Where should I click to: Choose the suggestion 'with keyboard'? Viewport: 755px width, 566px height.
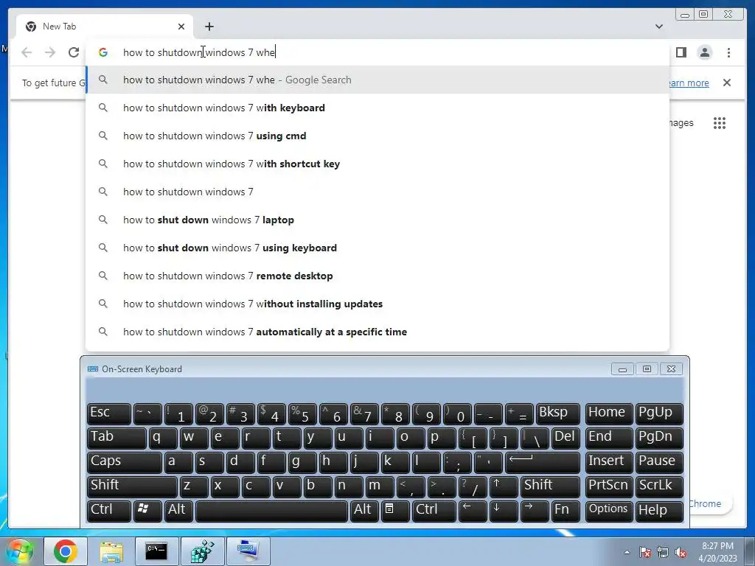pyautogui.click(x=377, y=108)
